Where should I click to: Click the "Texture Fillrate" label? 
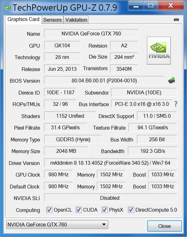(109, 128)
